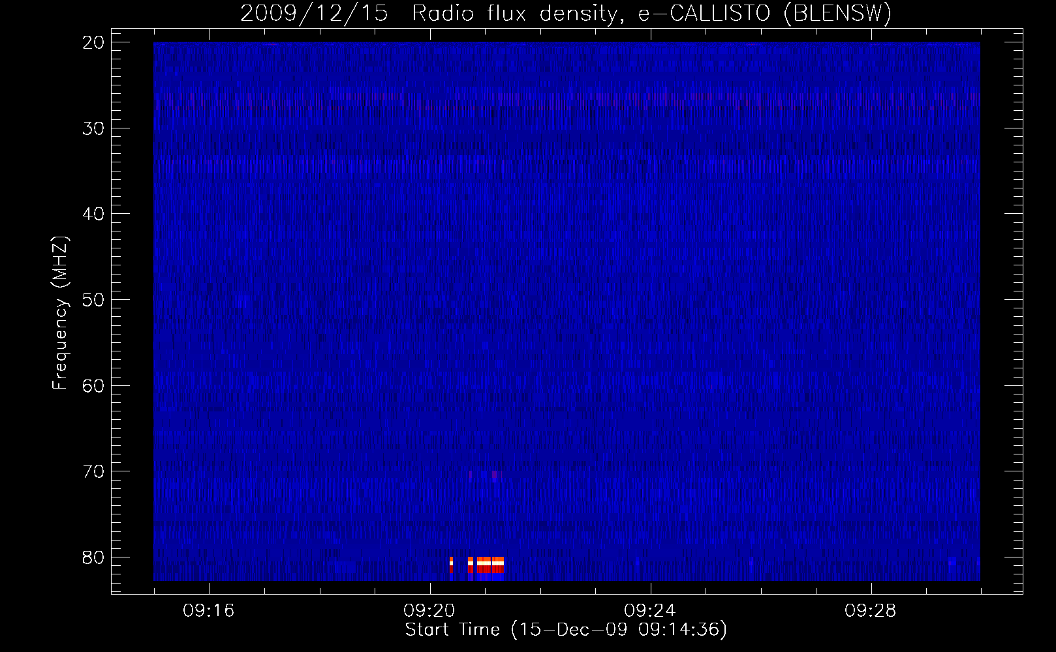
Task: Click the 80 MHz frequency tick label
Action: coord(93,557)
